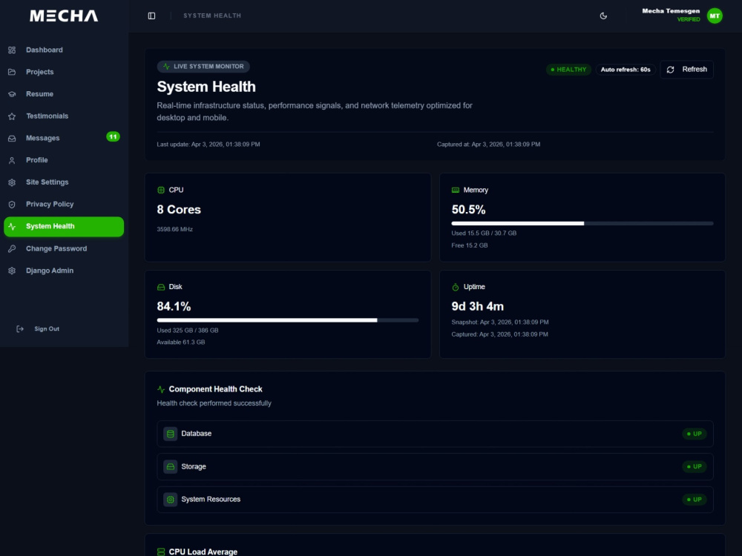The height and width of the screenshot is (556, 742).
Task: Click the 3598.66 MHz text
Action: click(x=174, y=229)
